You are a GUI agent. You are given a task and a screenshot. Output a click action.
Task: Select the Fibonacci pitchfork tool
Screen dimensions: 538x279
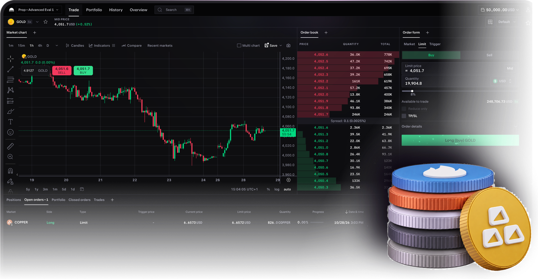(x=11, y=80)
